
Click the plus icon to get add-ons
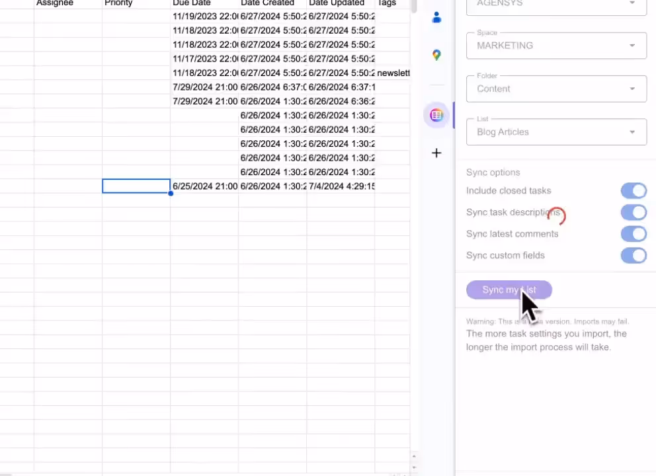[x=436, y=153]
